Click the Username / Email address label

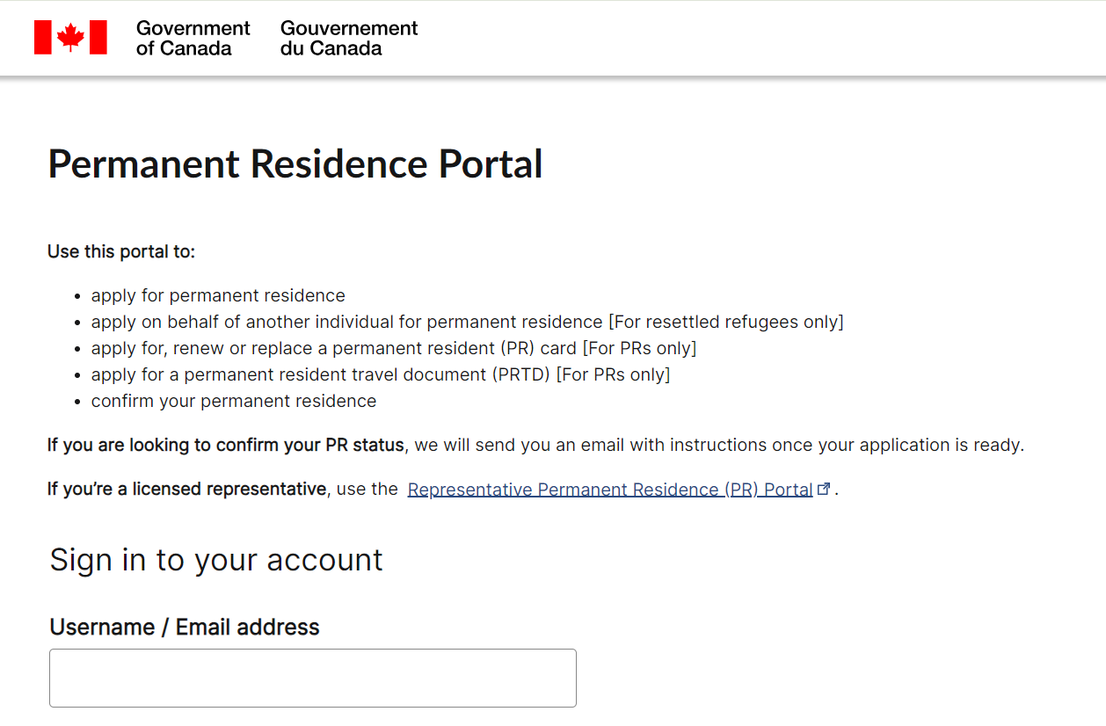coord(185,627)
